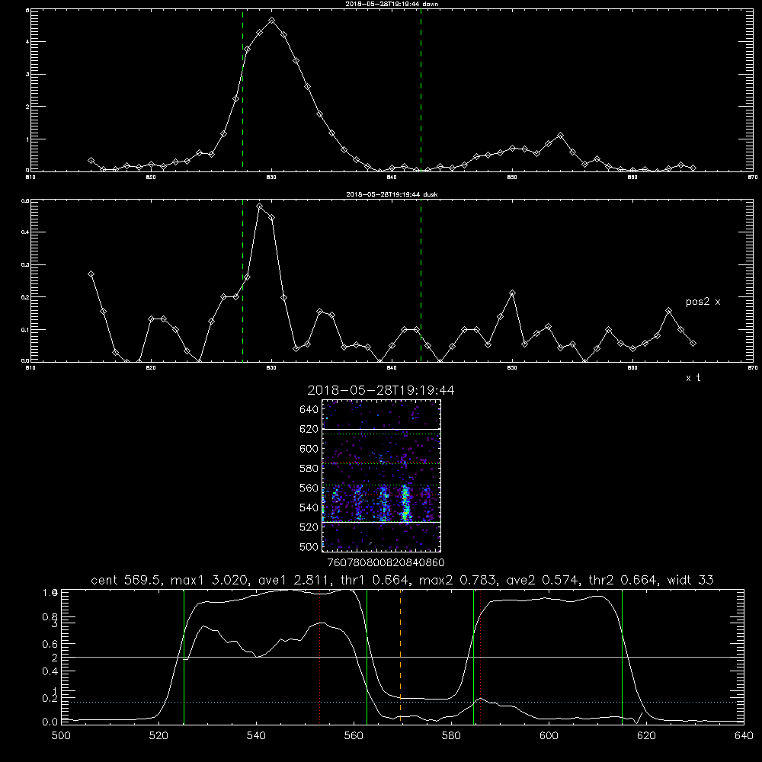762x762 pixels.
Task: Click the right green dashed line in dusk plot
Action: click(421, 281)
